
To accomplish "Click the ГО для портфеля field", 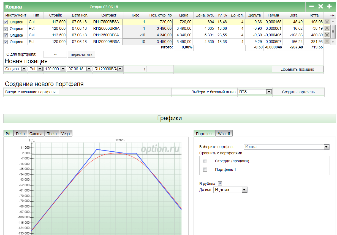I will tap(55, 54).
